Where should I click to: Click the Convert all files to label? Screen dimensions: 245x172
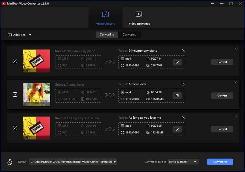[155, 162]
